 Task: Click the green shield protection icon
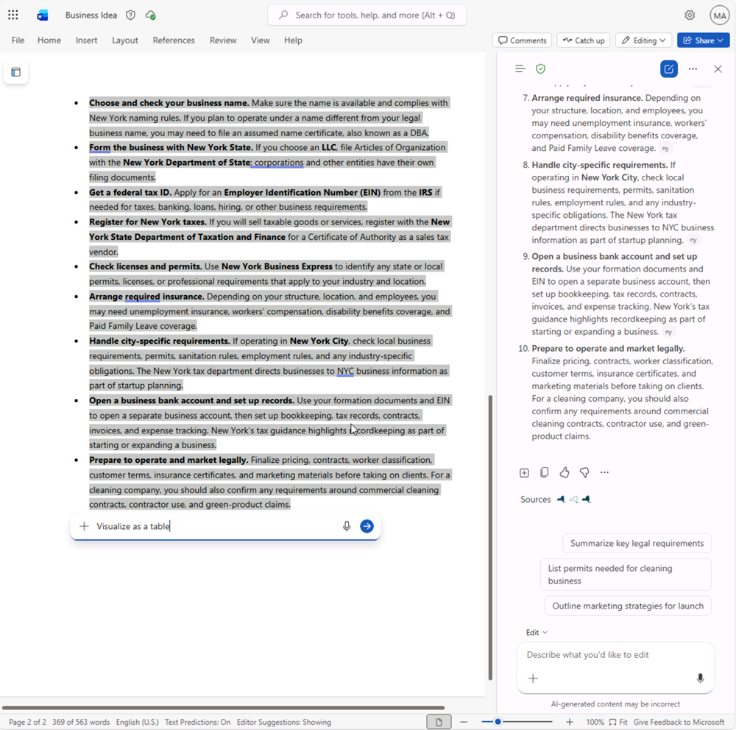tap(541, 69)
